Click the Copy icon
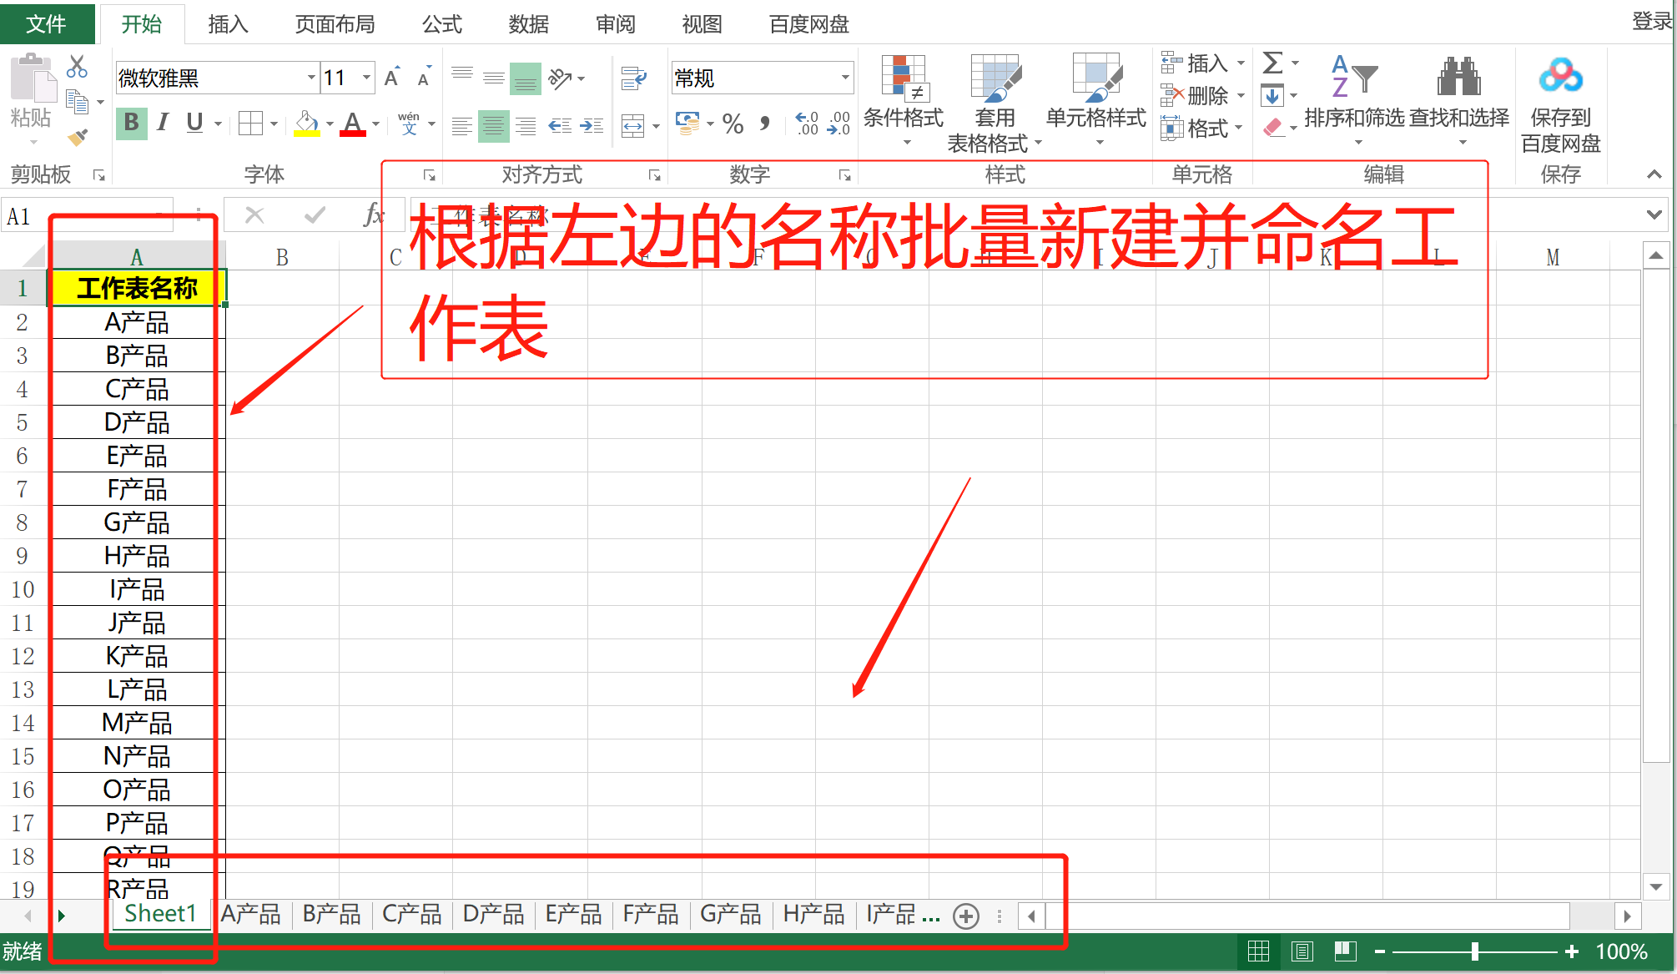Image resolution: width=1677 pixels, height=974 pixels. tap(78, 102)
